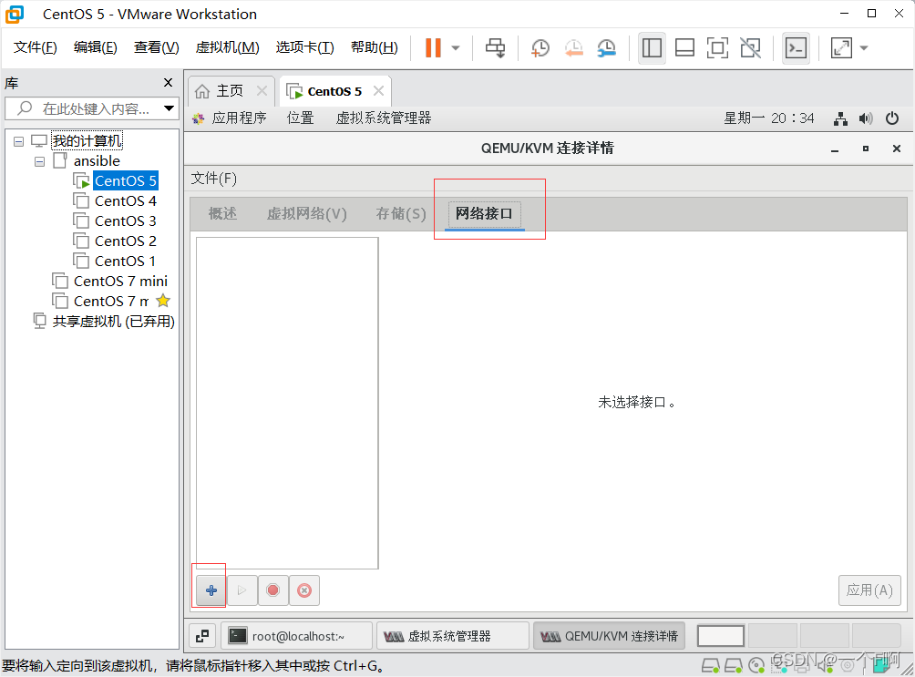The image size is (915, 677).
Task: Open the power options dropdown arrow
Action: [x=456, y=48]
